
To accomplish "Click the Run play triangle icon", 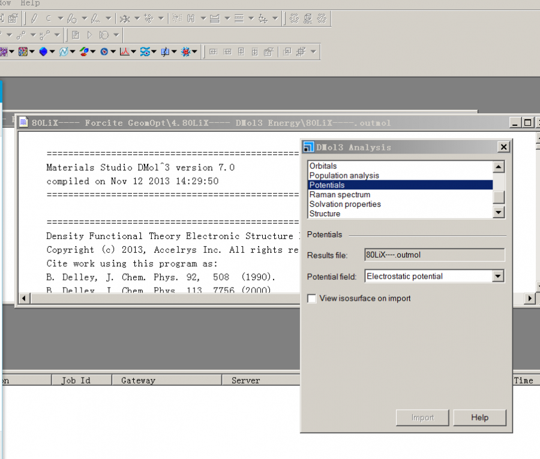I will click(90, 35).
